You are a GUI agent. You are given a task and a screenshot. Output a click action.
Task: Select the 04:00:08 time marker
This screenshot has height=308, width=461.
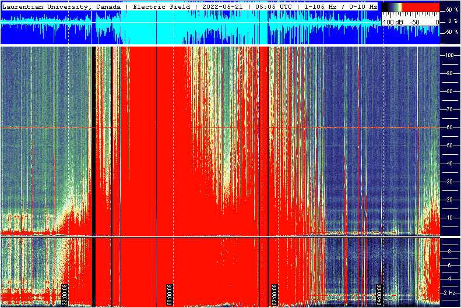pyautogui.click(x=379, y=294)
